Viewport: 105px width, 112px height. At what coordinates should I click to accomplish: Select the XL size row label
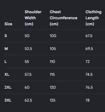[7, 74]
